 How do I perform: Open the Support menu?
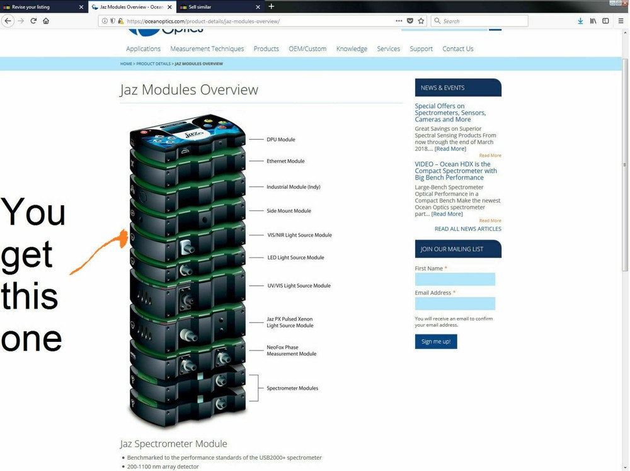pos(421,48)
